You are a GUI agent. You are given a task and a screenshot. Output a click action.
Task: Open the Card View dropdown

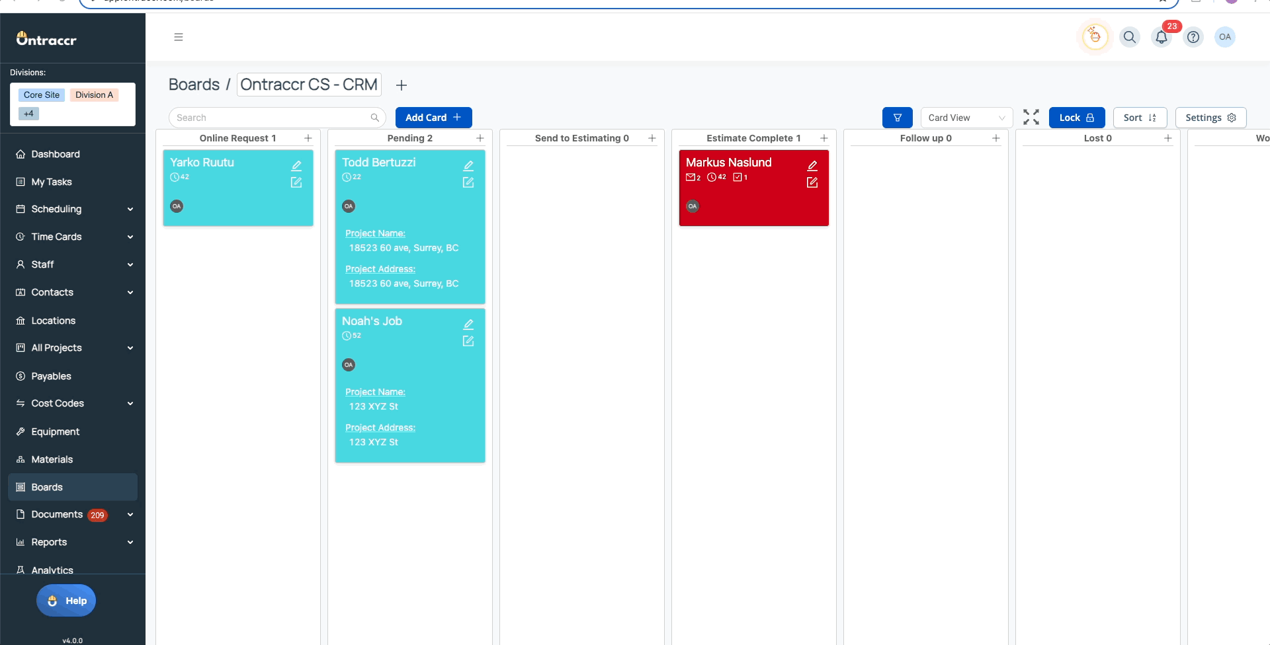click(966, 118)
